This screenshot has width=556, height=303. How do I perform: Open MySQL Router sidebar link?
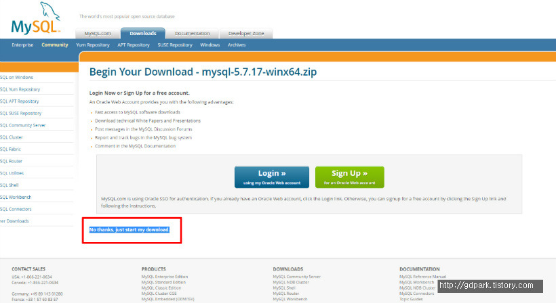(x=11, y=161)
